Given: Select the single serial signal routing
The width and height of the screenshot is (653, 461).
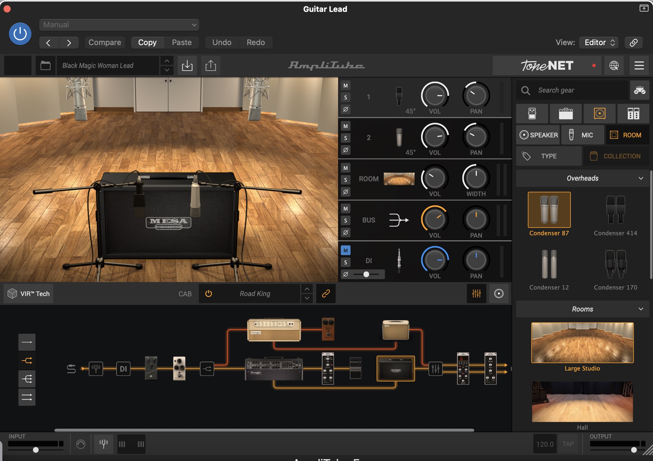Looking at the screenshot, I should 27,342.
